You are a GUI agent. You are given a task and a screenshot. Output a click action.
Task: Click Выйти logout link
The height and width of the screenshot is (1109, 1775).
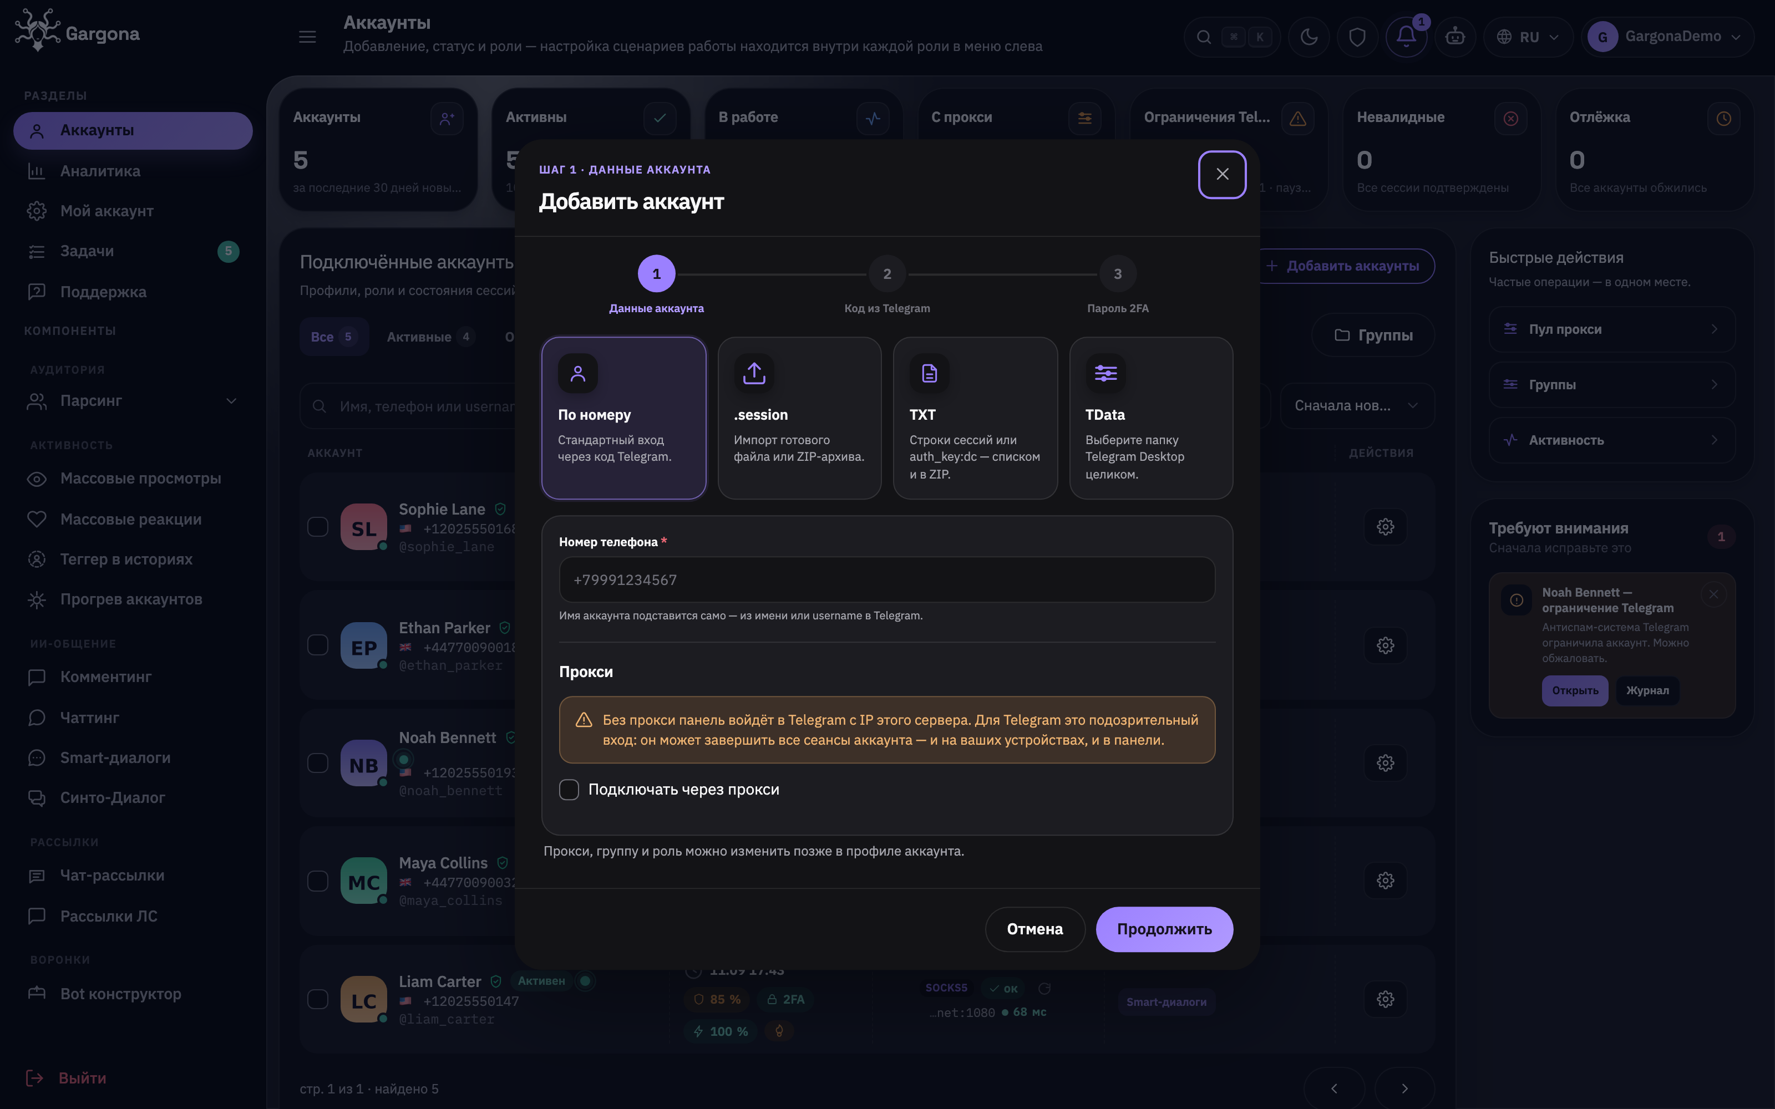67,1078
